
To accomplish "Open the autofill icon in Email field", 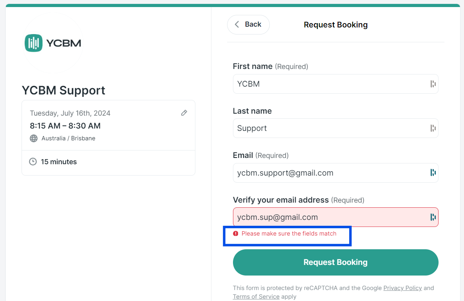I will point(433,172).
